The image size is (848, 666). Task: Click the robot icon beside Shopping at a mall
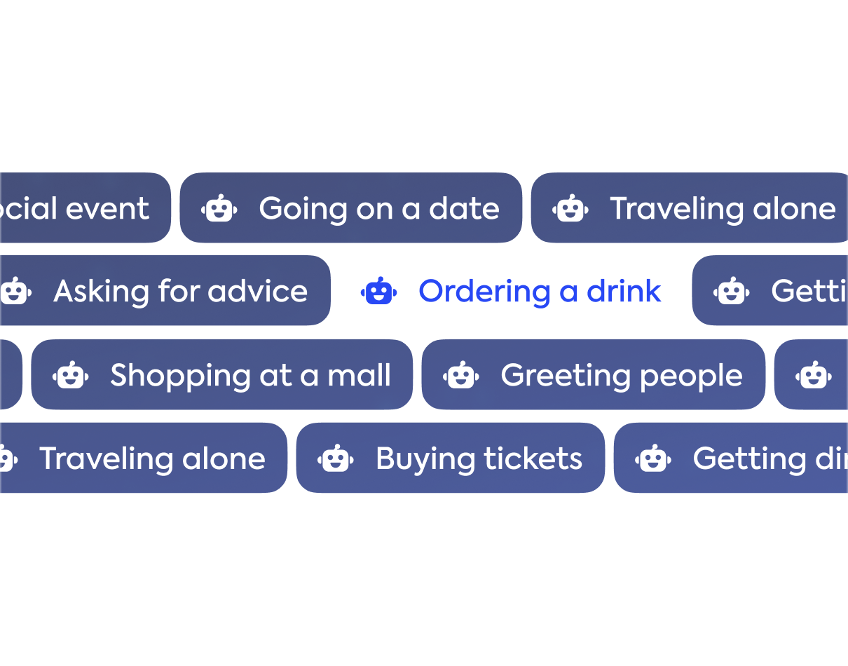pos(71,375)
